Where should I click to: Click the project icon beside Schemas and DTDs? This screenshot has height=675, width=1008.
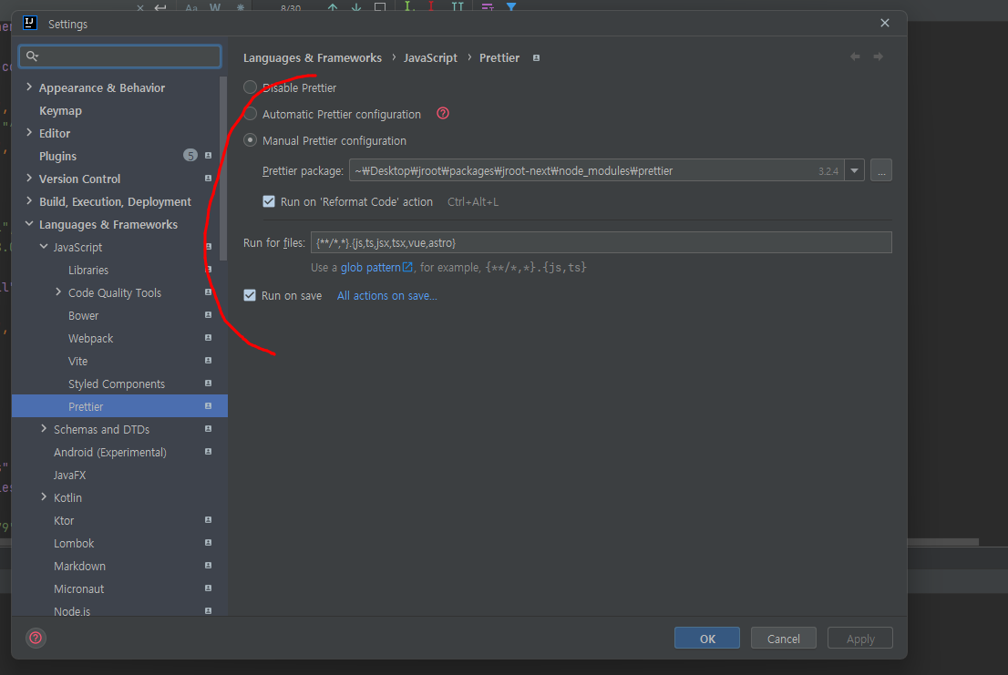[209, 429]
